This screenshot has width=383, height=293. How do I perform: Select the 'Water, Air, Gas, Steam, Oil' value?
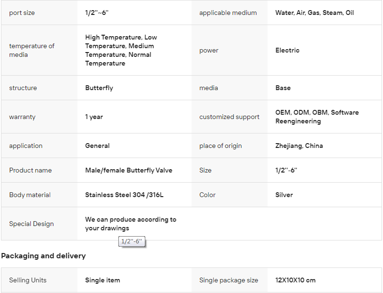click(314, 13)
